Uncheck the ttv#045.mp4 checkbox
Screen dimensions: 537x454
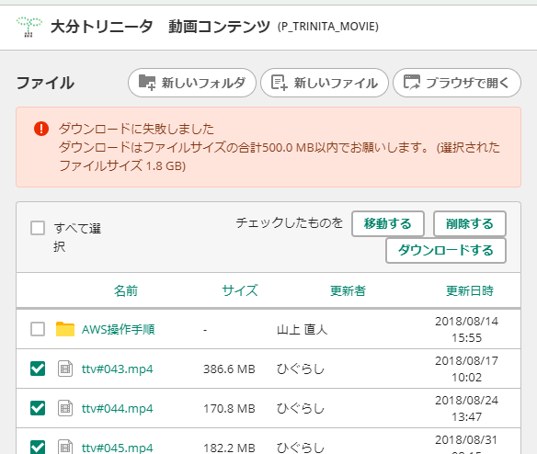[38, 448]
